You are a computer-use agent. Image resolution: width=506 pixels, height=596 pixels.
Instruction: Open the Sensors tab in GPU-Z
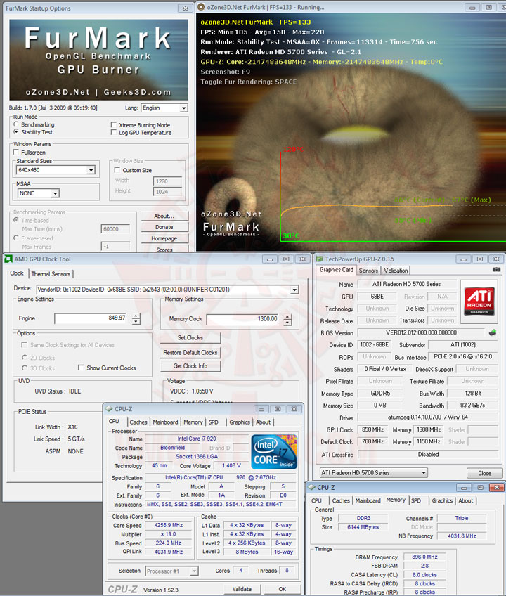click(x=368, y=271)
